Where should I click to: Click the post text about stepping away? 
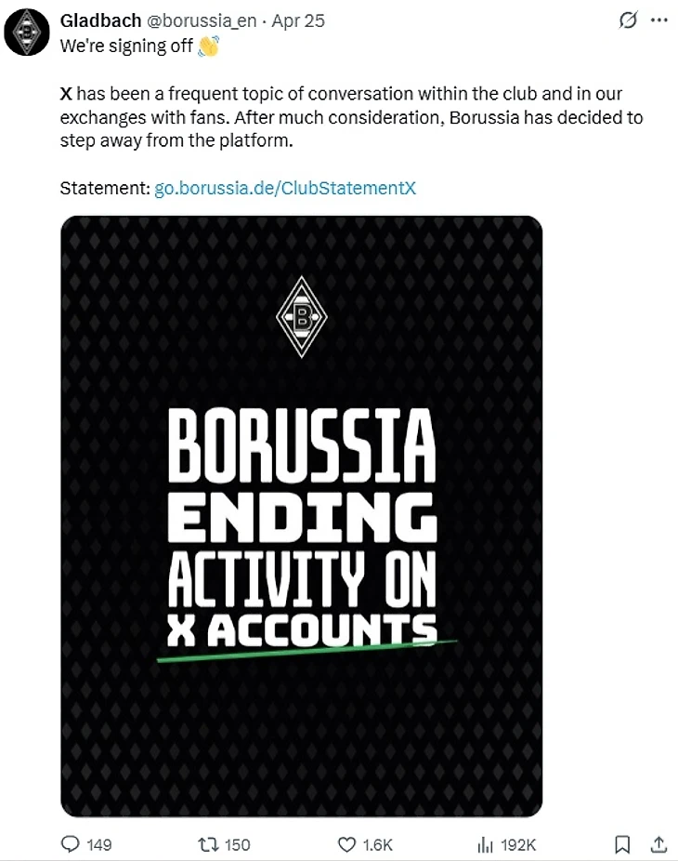(x=351, y=117)
